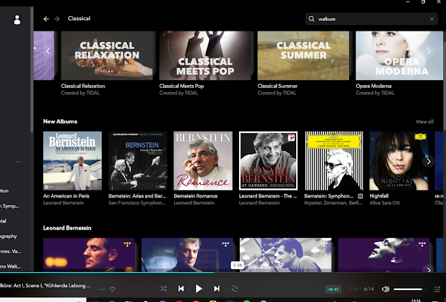Open the third Leonard Bernstein playlist card
The height and width of the screenshot is (302, 446).
pos(286,255)
